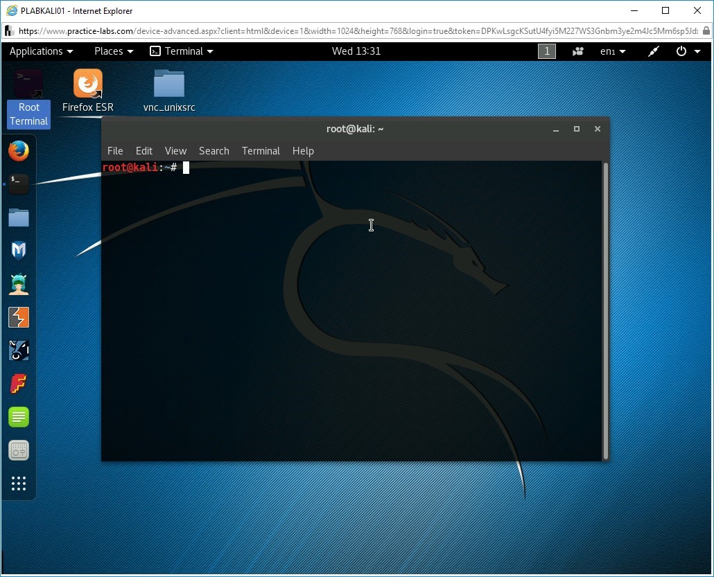Show all applications grid
The image size is (714, 577).
pyautogui.click(x=19, y=483)
